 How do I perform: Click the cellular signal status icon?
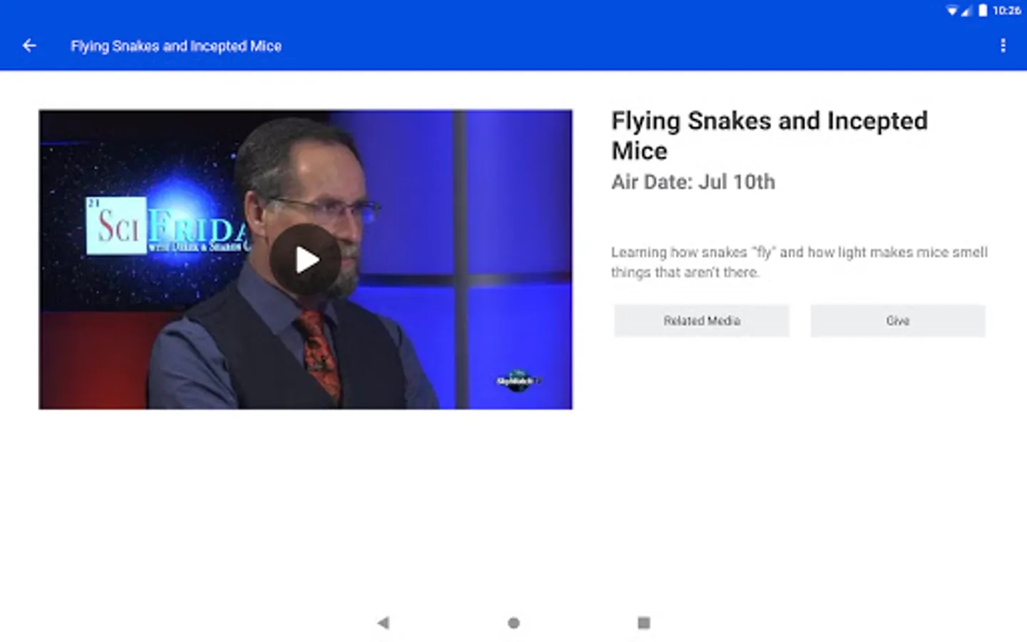966,11
